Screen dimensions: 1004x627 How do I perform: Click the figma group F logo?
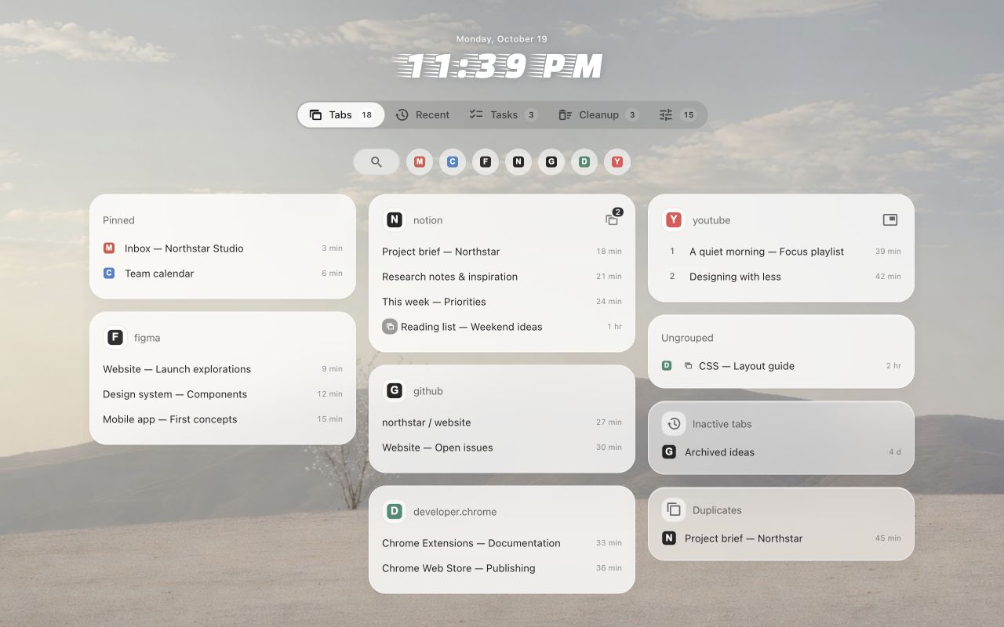click(115, 338)
